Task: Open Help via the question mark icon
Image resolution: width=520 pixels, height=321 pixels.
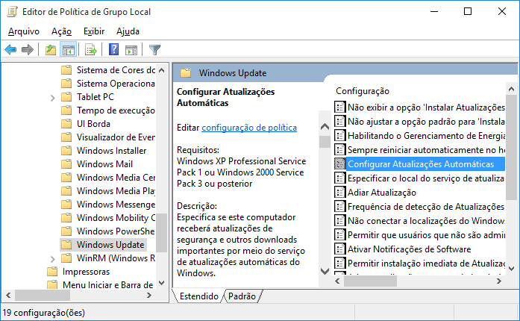Action: coord(113,50)
